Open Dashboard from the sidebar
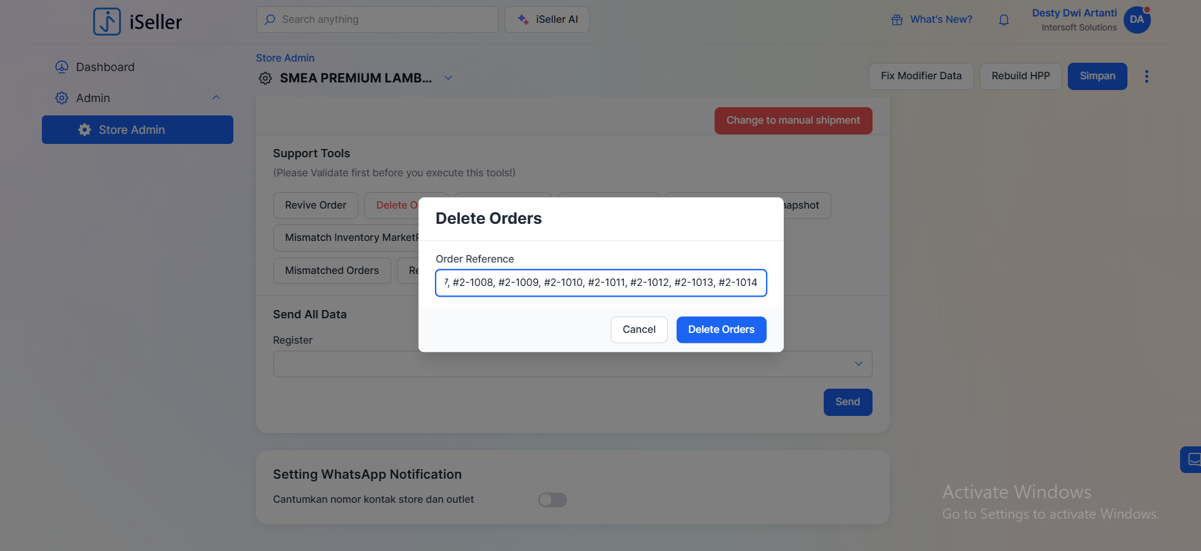This screenshot has height=551, width=1201. [105, 67]
